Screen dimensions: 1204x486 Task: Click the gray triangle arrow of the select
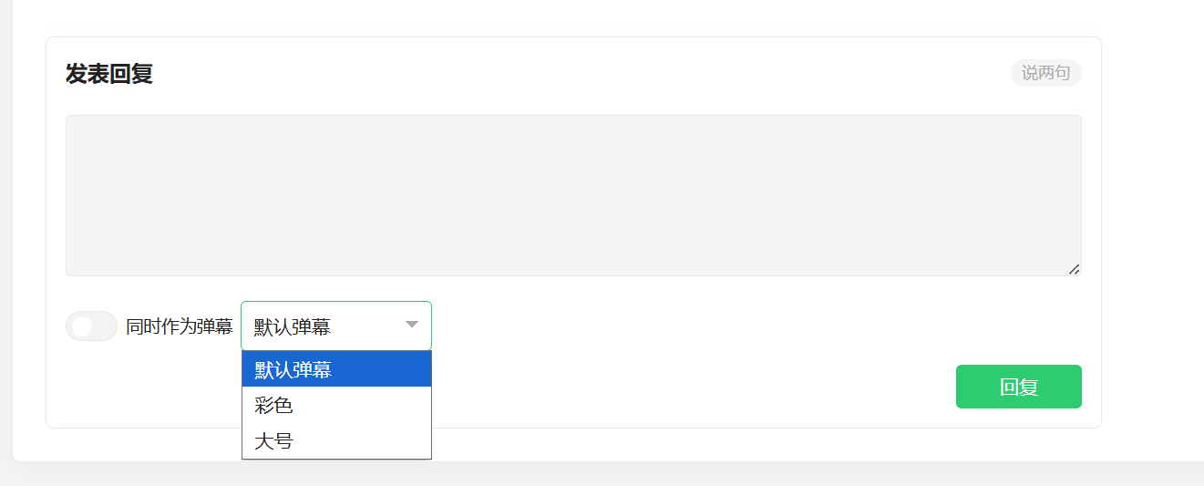point(411,325)
